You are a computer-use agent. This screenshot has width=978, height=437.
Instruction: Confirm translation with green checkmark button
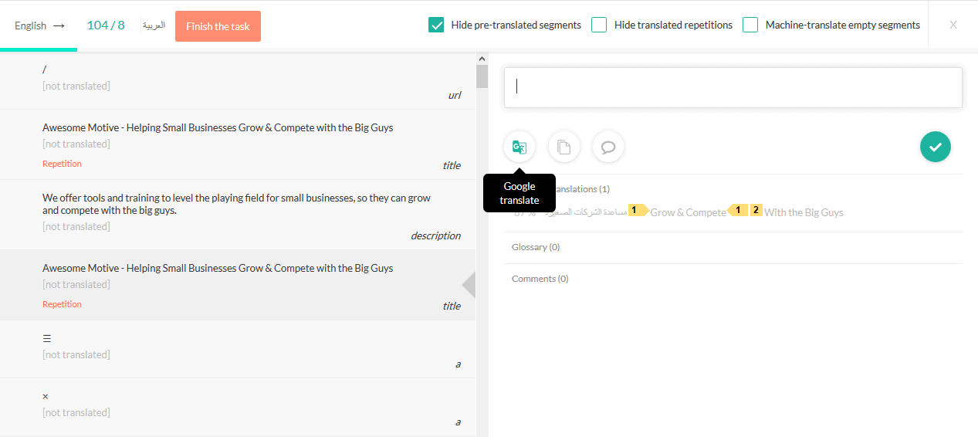pos(936,147)
